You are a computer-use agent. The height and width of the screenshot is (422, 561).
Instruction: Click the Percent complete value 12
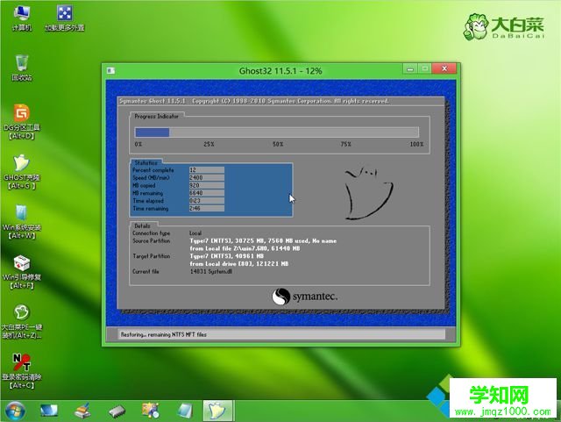(x=207, y=170)
